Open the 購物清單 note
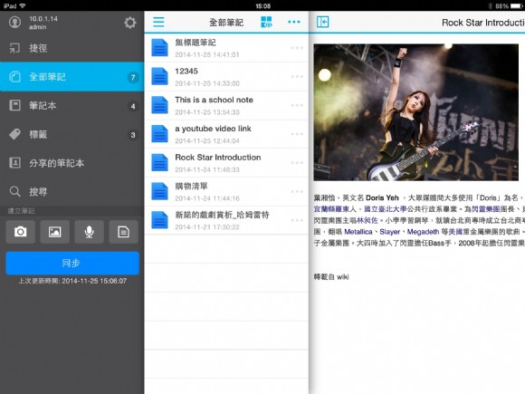The height and width of the screenshot is (394, 525). [226, 192]
